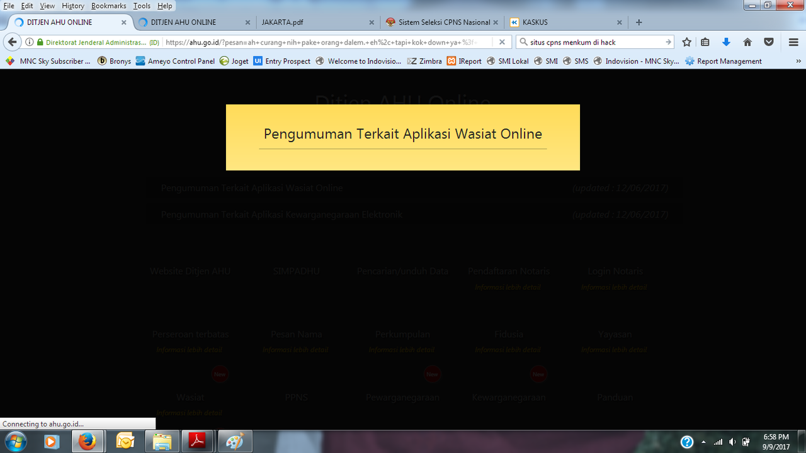Show bookmarks list icon
Image resolution: width=806 pixels, height=453 pixels.
pos(705,42)
